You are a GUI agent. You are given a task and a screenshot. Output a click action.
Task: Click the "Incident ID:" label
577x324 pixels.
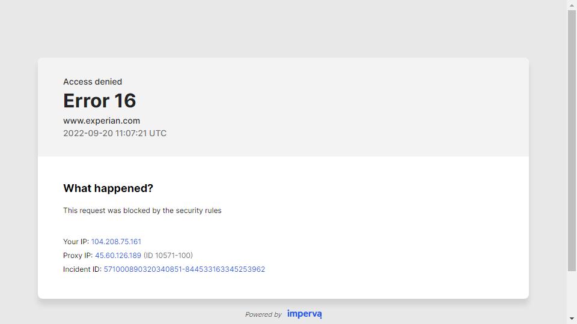point(82,269)
